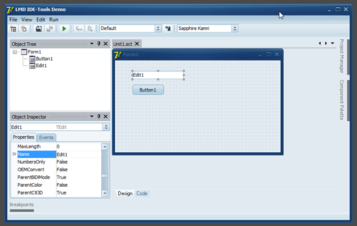
Task: Pin the Object Inspector panel
Action: click(x=99, y=117)
